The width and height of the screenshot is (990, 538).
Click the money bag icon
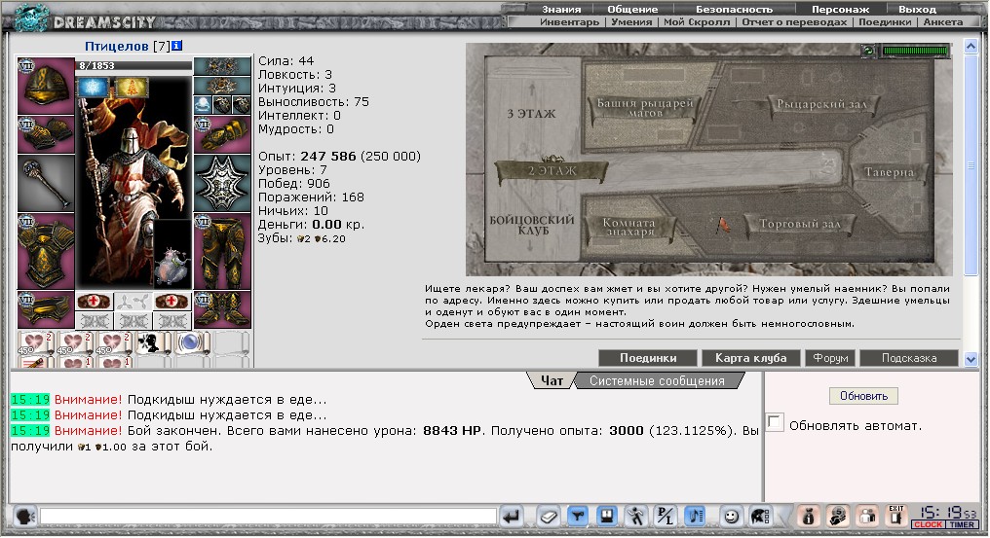808,517
